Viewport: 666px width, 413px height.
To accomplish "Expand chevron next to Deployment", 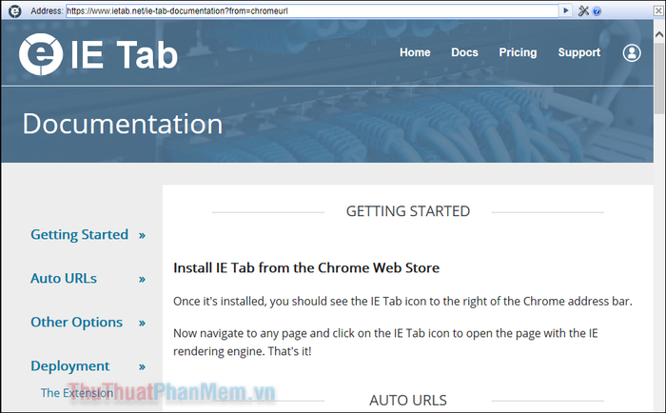I will coord(142,366).
